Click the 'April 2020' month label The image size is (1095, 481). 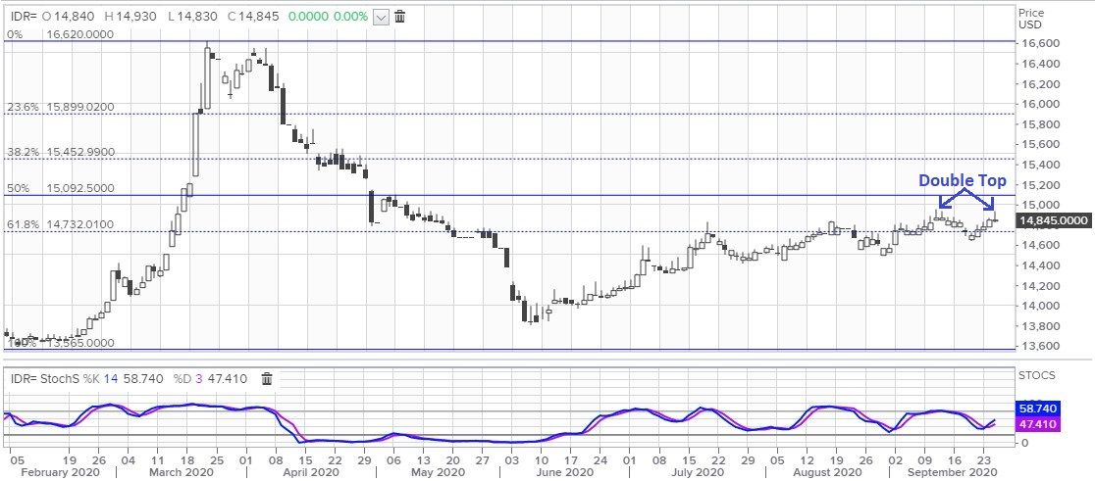299,472
